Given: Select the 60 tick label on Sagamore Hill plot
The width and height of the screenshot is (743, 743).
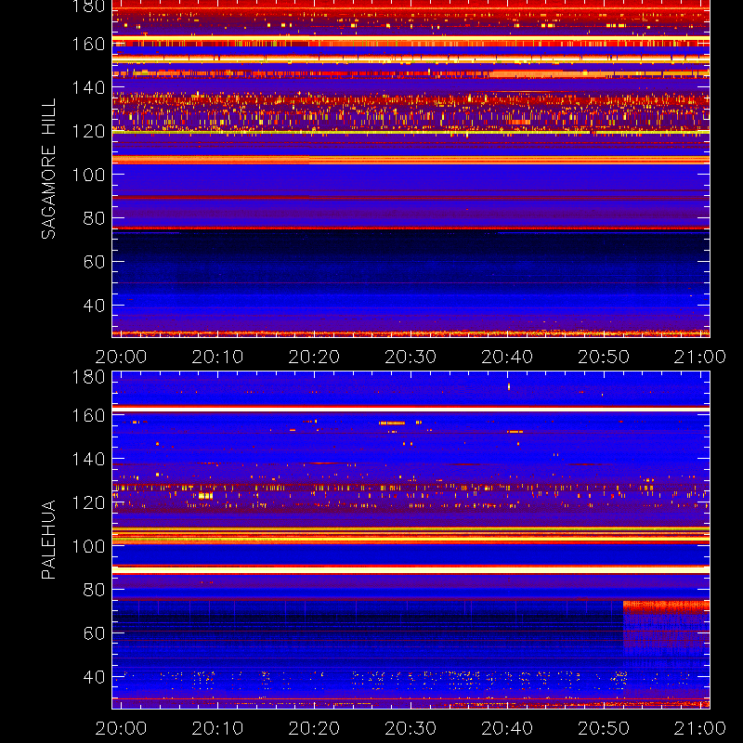Looking at the screenshot, I should point(94,262).
